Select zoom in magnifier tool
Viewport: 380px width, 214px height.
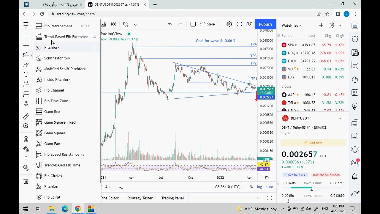tap(26, 126)
